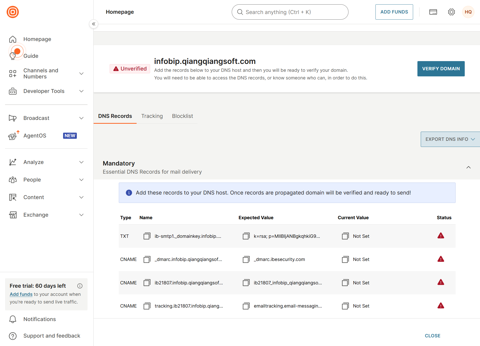
Task: Copy the ib-smtp1._domainkey record name
Action: click(147, 236)
